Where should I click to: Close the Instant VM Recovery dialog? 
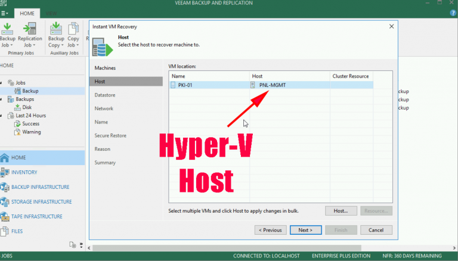(391, 26)
